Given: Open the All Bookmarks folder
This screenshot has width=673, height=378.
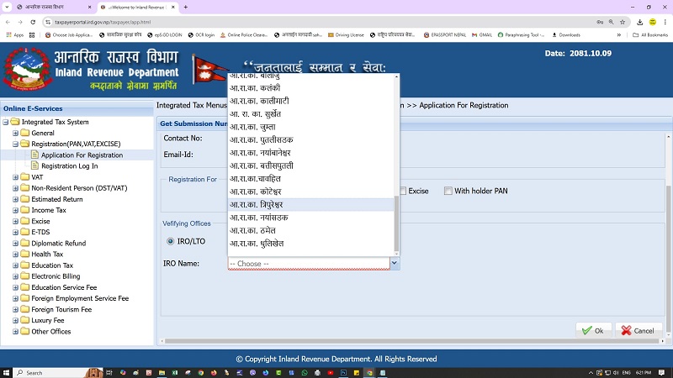Looking at the screenshot, I should point(650,35).
